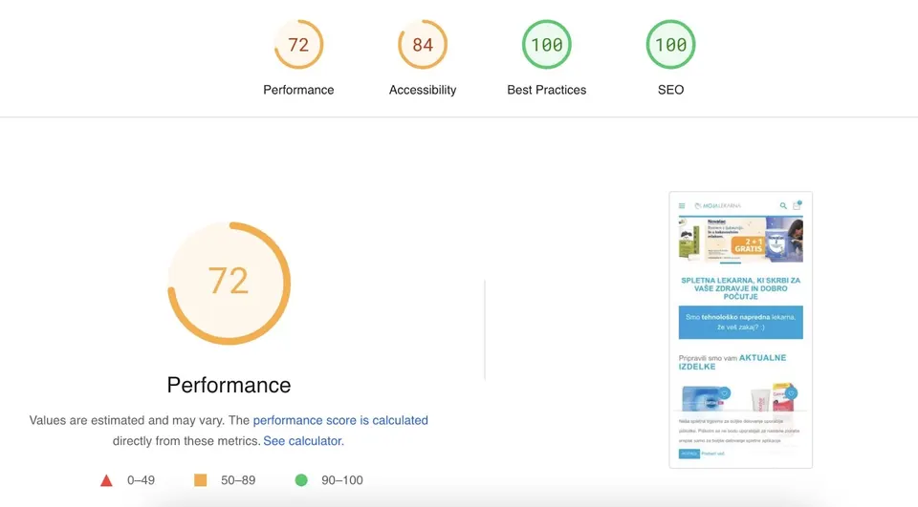The width and height of the screenshot is (918, 507).
Task: Click the '0–49' legend text
Action: click(x=142, y=480)
